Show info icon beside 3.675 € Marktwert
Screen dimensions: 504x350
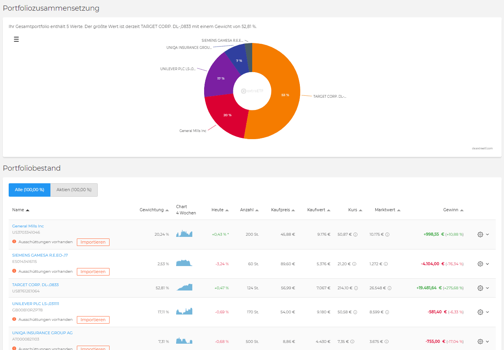(x=387, y=341)
